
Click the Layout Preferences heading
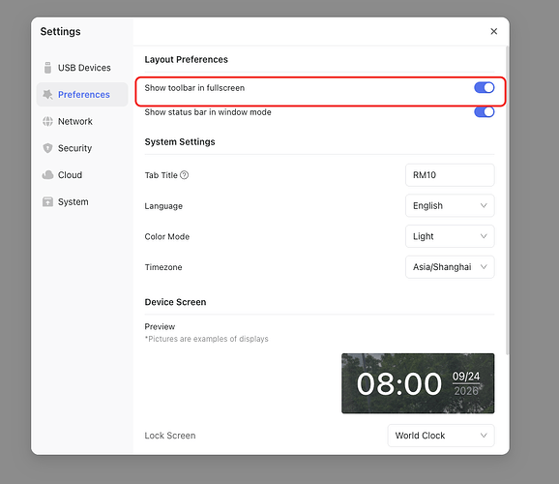(186, 60)
